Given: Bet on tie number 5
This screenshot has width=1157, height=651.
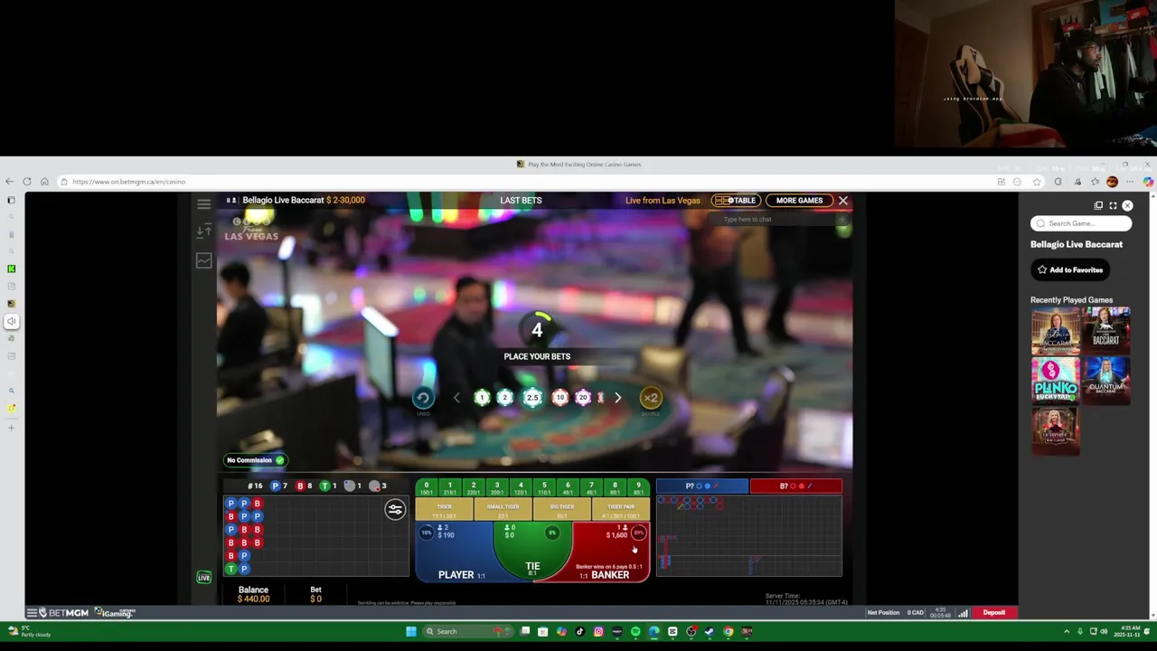Looking at the screenshot, I should [544, 488].
